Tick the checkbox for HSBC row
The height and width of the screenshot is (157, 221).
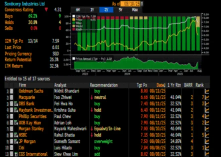[x=12, y=135]
